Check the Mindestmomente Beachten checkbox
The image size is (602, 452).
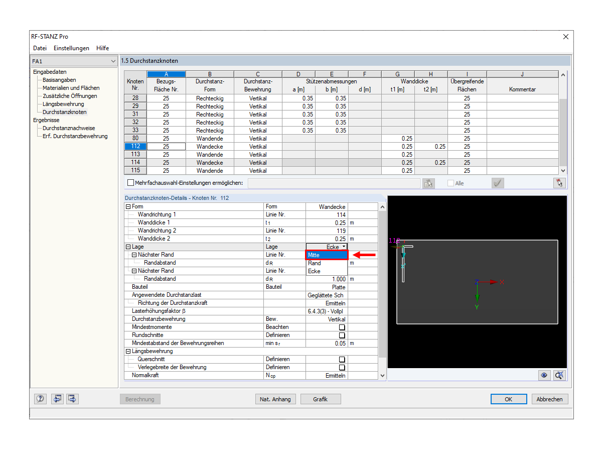point(342,327)
